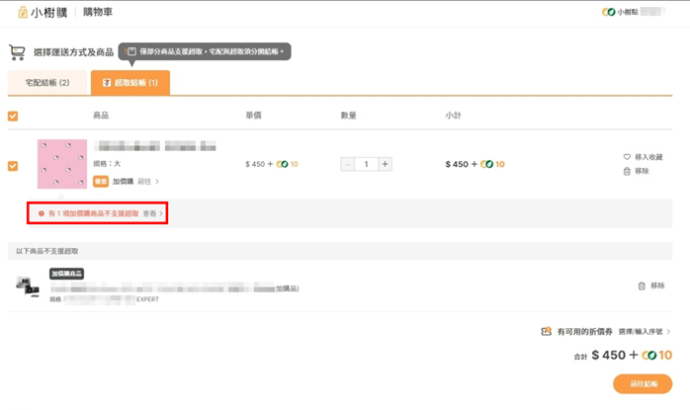Switch to 宅配結帳 (2) tab

[47, 83]
